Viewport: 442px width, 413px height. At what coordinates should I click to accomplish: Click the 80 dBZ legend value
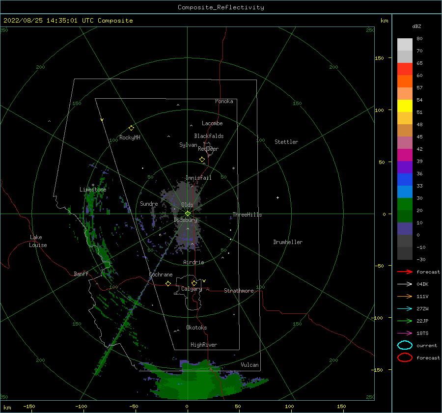(x=419, y=39)
